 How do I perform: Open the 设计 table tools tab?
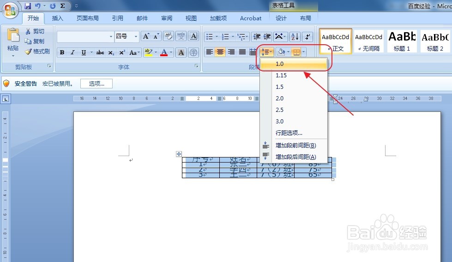pos(281,18)
